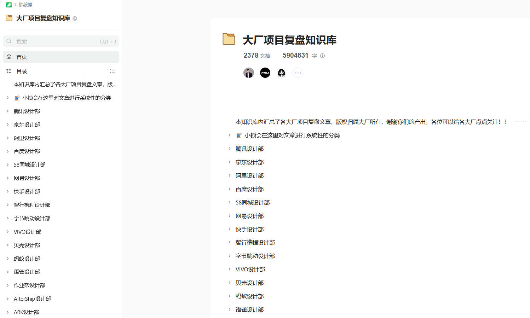The image size is (530, 318).
Task: Click the catalog tree icon beside 目录
Action: [x=9, y=71]
